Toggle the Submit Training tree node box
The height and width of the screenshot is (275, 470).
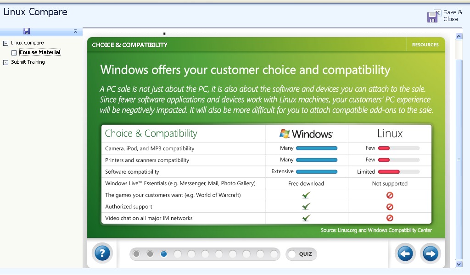(6, 62)
